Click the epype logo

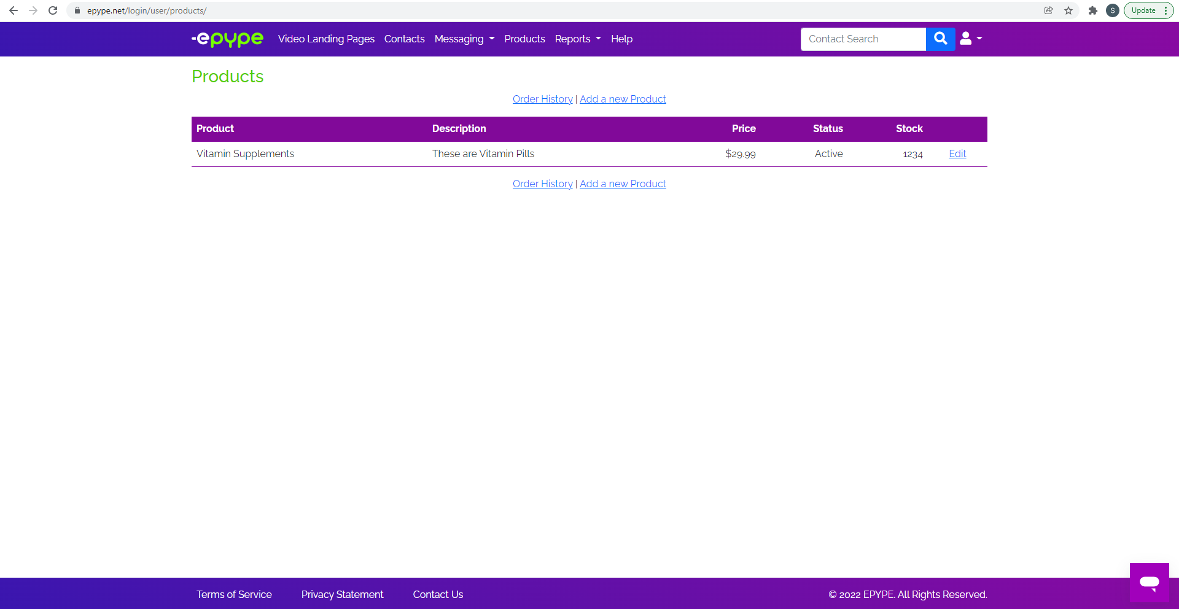click(x=227, y=39)
